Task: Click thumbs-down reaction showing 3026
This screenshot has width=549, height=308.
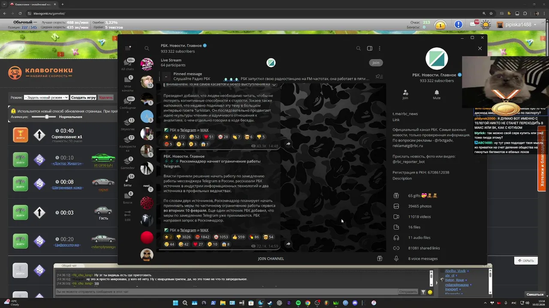Action: [183, 237]
